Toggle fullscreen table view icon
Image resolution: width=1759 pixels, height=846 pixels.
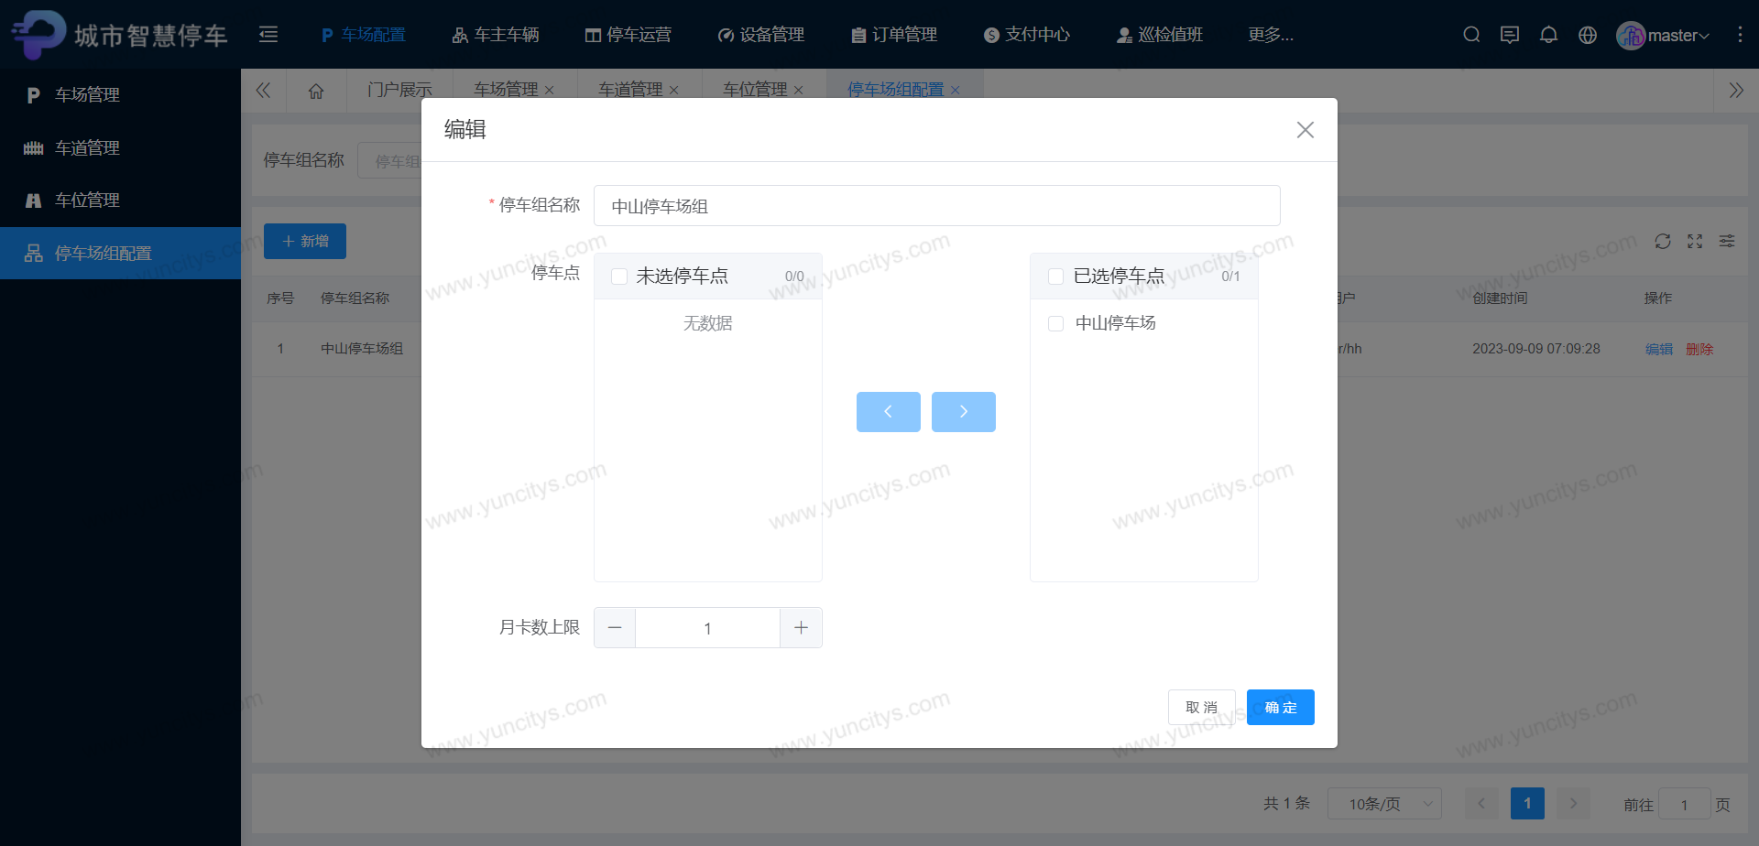(1695, 241)
